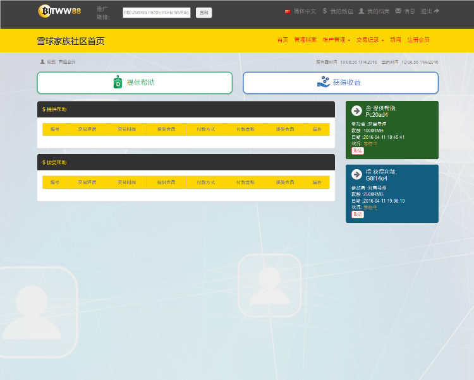Click the China flag language icon

tap(288, 12)
